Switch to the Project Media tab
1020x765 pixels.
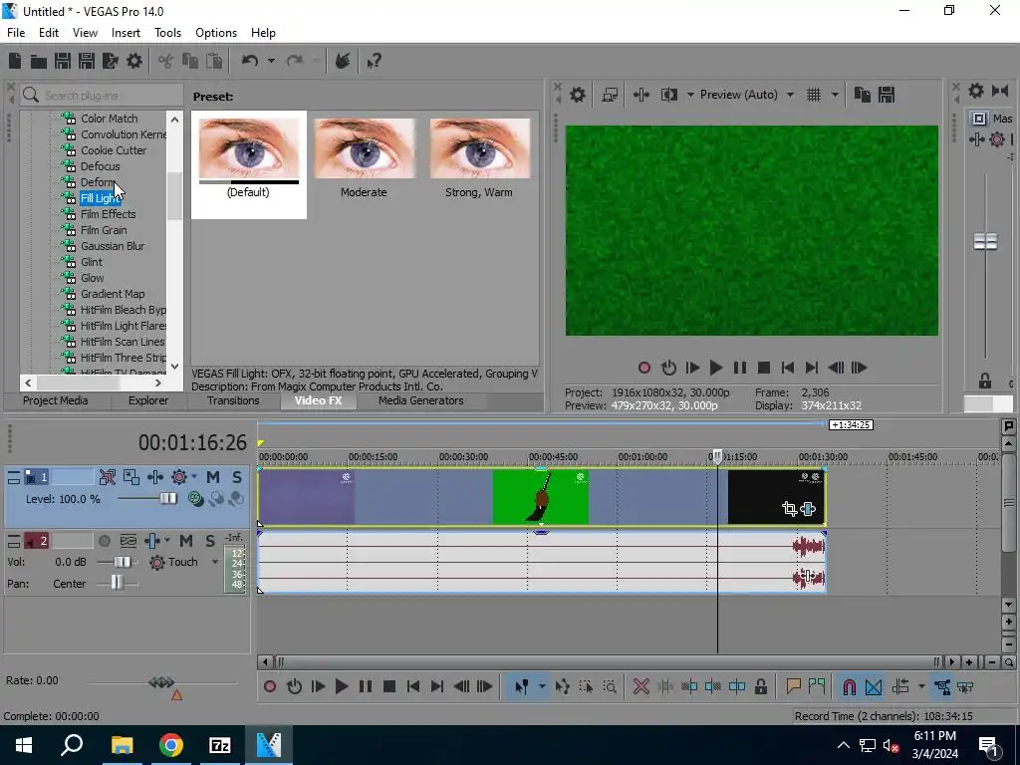click(56, 400)
